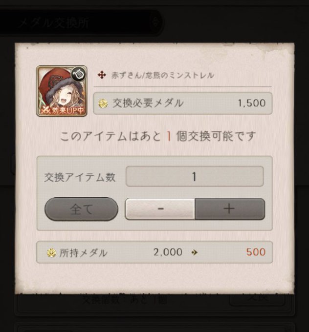The image size is (309, 332).
Task: Click the dimmed 交換 button behind dialog
Action: point(257,299)
